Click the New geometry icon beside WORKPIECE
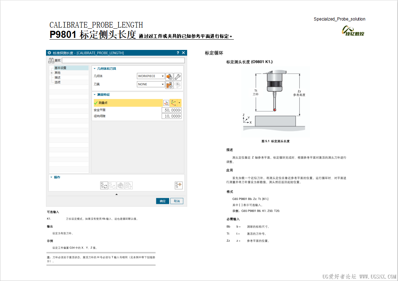This screenshot has width=398, height=281. pyautogui.click(x=169, y=77)
